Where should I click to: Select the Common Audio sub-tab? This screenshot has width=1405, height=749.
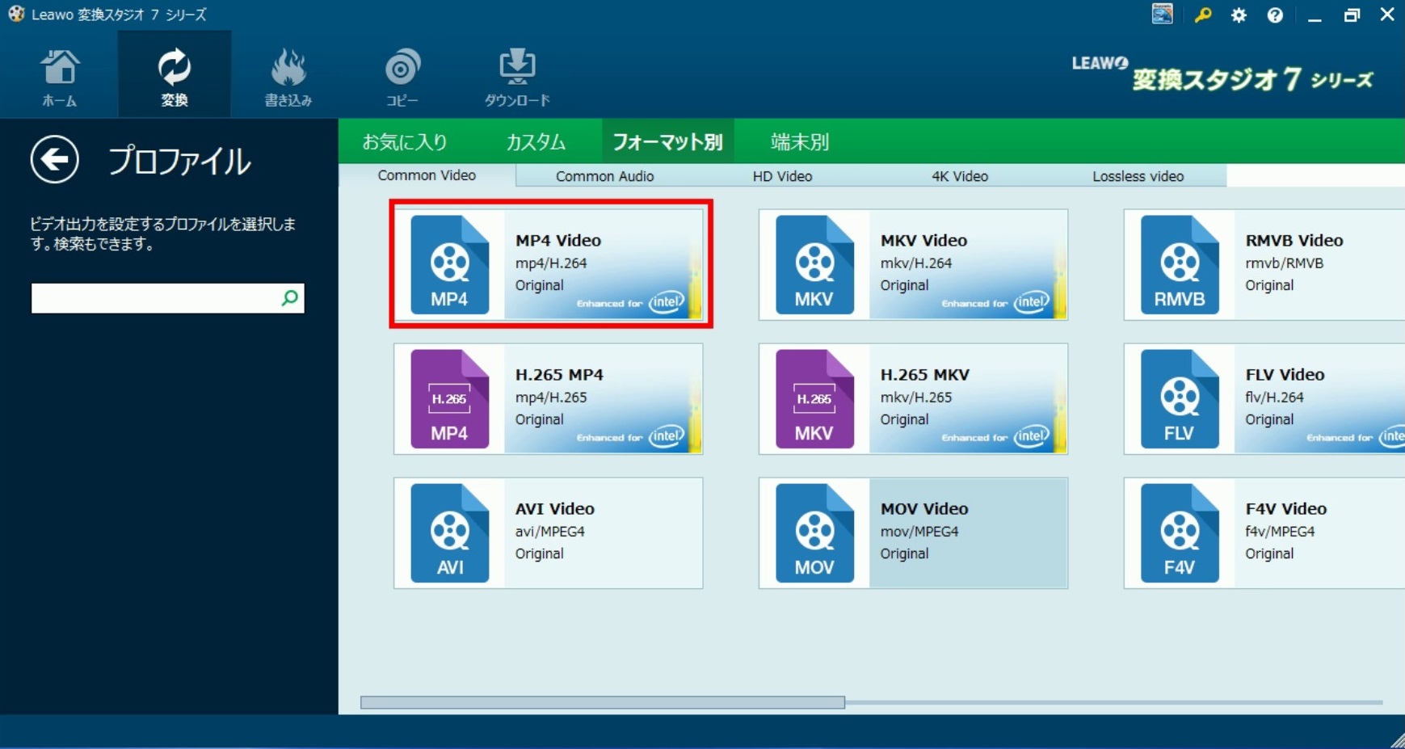(x=604, y=176)
